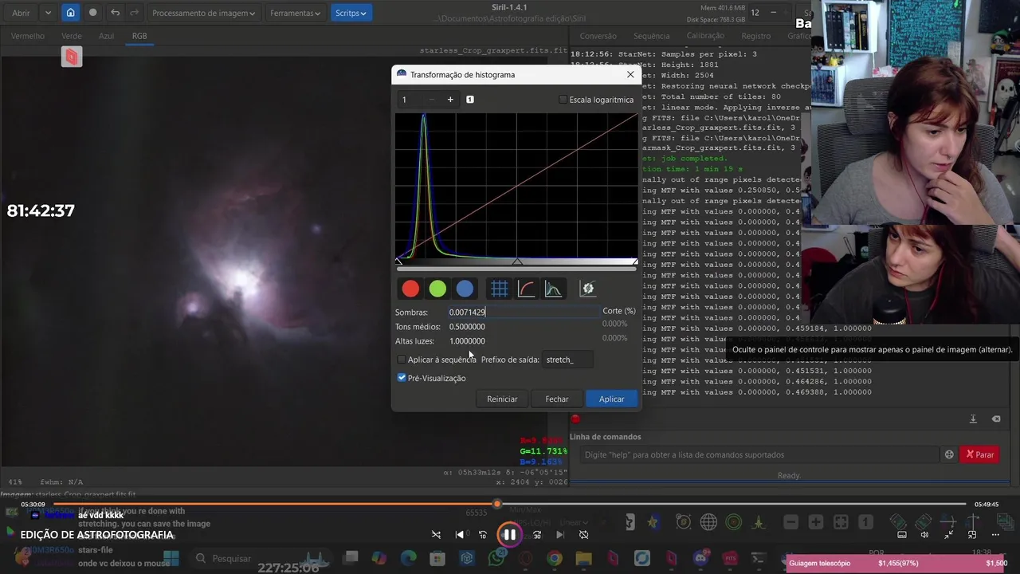
Task: Increase histogram zoom with plus button
Action: coord(450,100)
